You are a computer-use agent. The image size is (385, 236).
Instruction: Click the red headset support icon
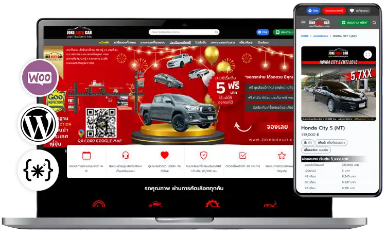point(125,155)
